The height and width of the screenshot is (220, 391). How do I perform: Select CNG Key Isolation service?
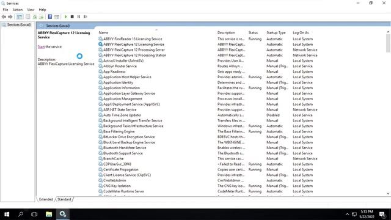(x=117, y=186)
